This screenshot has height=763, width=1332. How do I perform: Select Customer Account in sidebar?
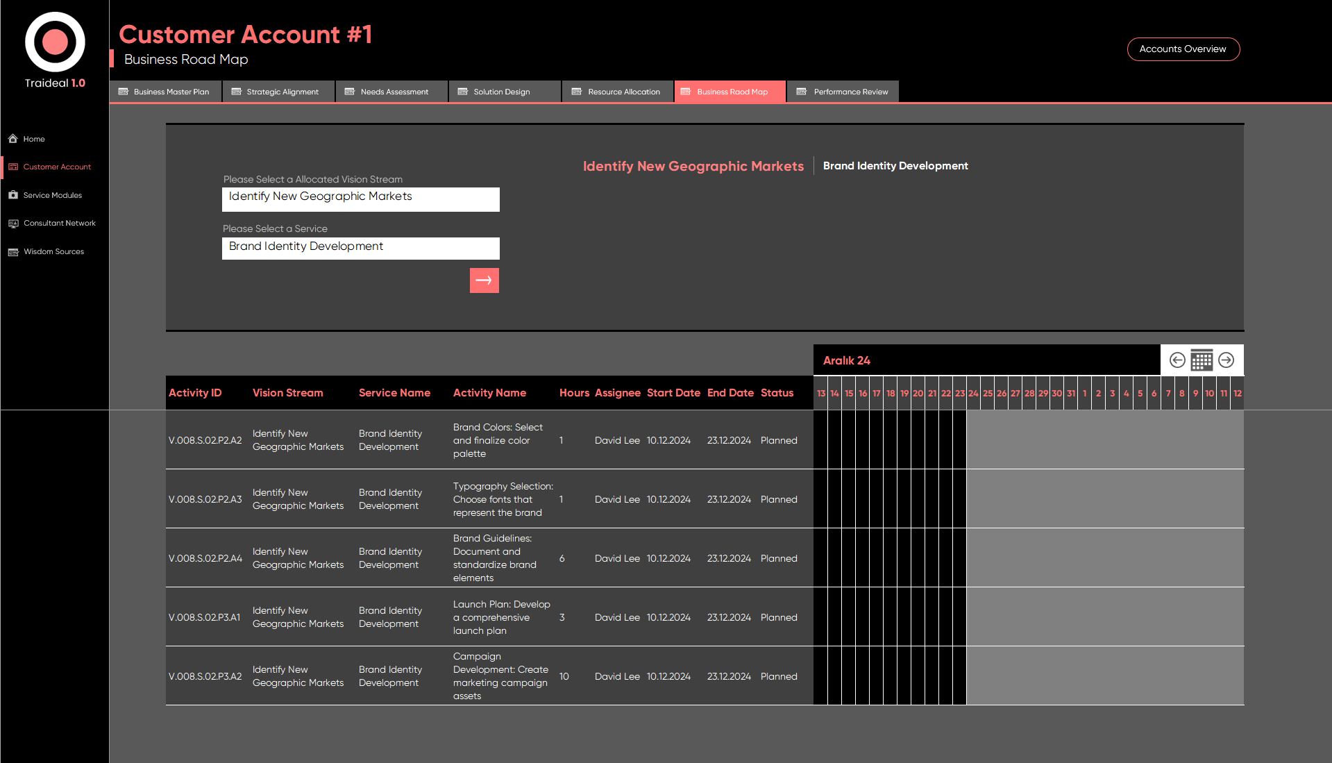click(x=56, y=167)
